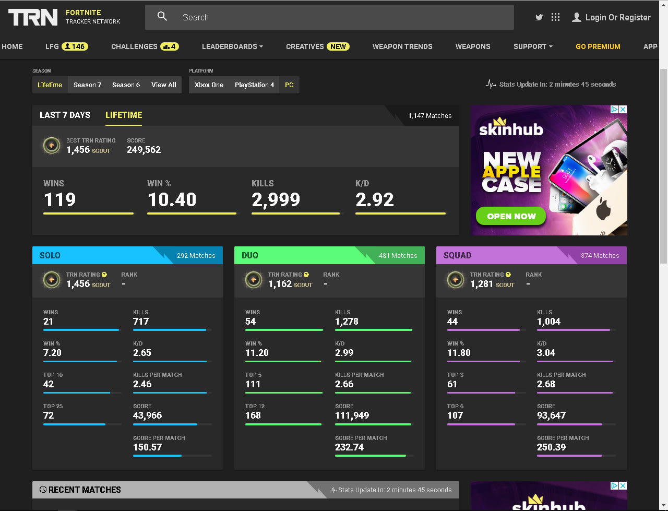The image size is (668, 511).
Task: Go to the Home page
Action: pos(12,46)
